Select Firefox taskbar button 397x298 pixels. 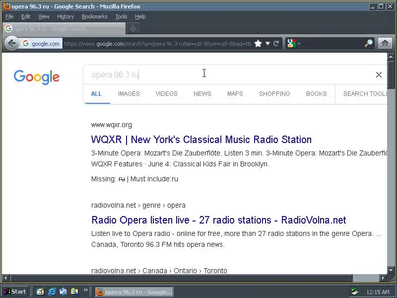pos(134,292)
